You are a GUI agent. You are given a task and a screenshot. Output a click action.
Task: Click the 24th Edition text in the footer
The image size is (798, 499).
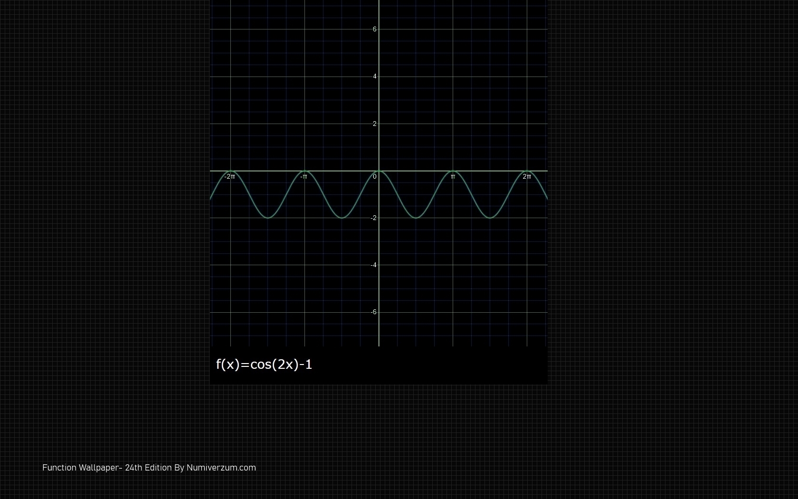148,468
